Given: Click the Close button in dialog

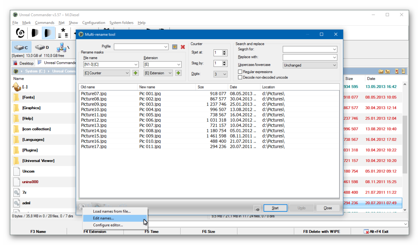Looking at the screenshot, I should point(328,208).
